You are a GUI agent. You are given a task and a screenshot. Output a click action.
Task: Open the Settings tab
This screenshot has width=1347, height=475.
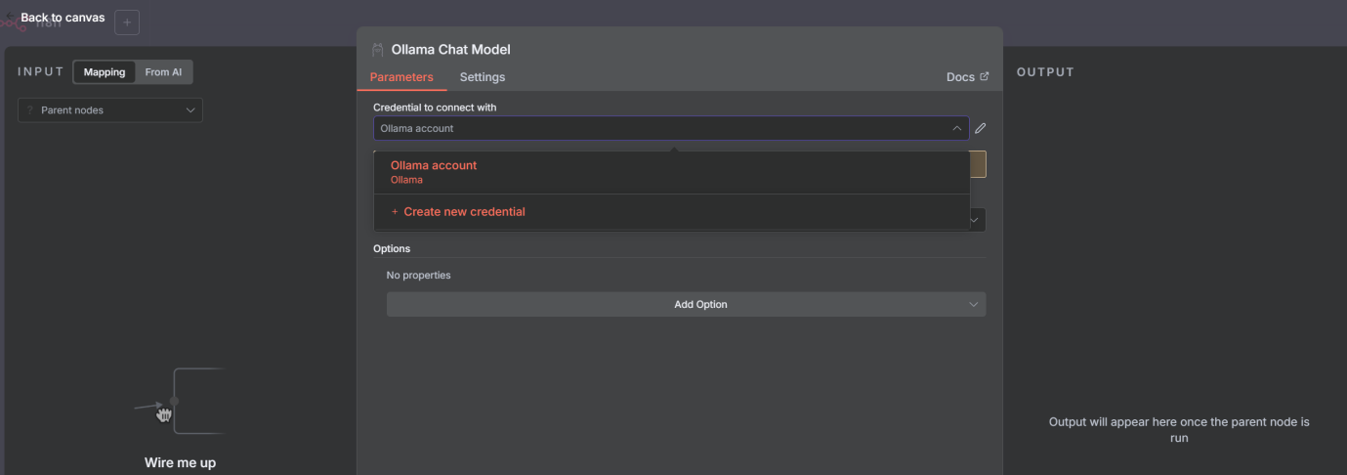(483, 77)
